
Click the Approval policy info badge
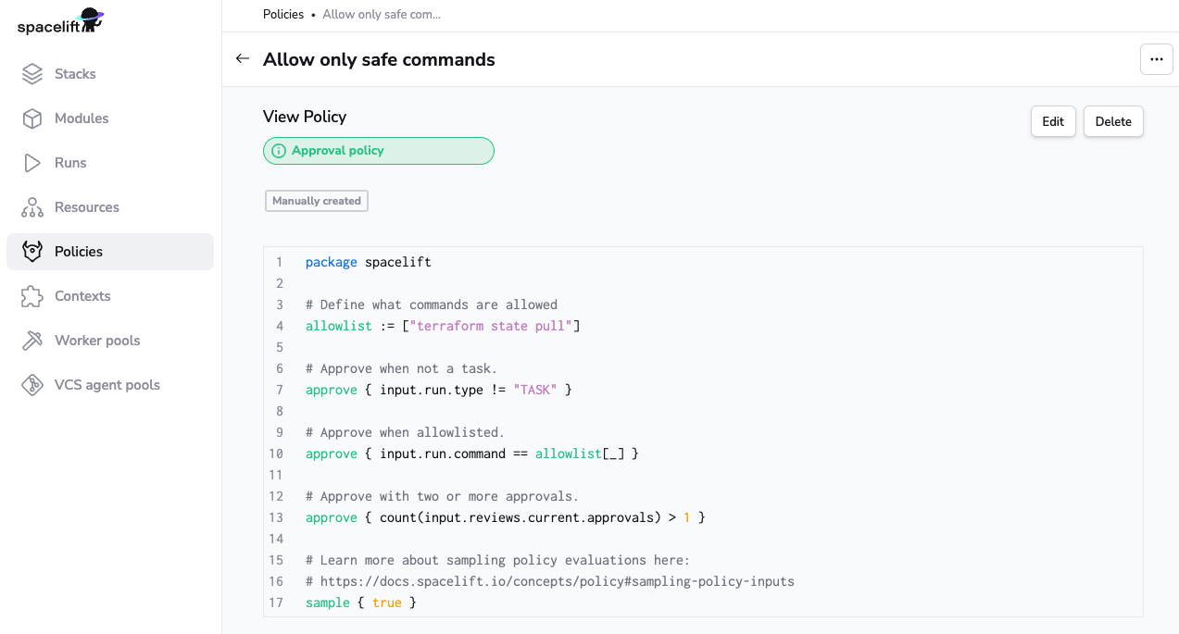point(378,151)
